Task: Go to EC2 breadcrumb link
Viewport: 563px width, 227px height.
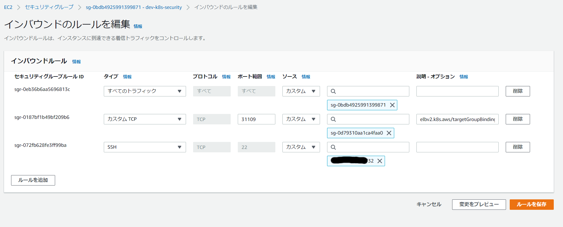Action: point(8,7)
